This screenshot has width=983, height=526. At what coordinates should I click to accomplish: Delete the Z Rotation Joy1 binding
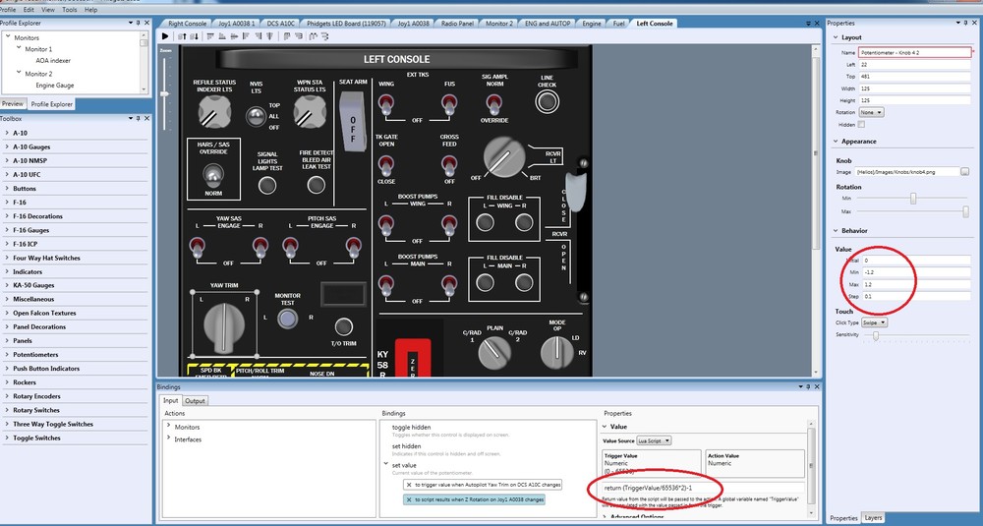tap(409, 499)
